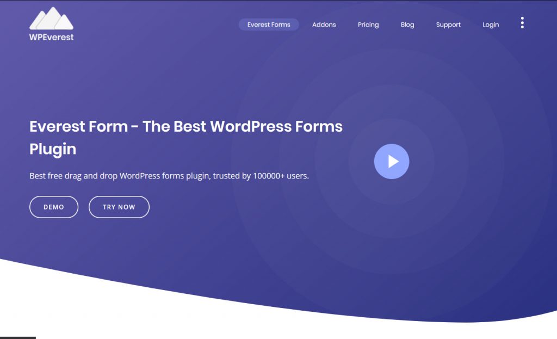Open the Support page
557x339 pixels.
click(x=448, y=24)
